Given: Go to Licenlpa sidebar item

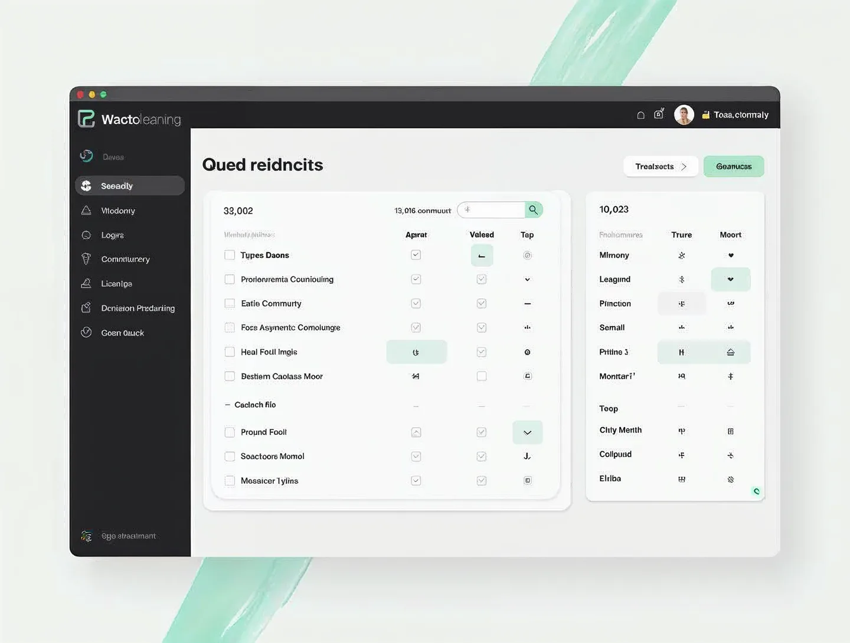Looking at the screenshot, I should [x=116, y=284].
